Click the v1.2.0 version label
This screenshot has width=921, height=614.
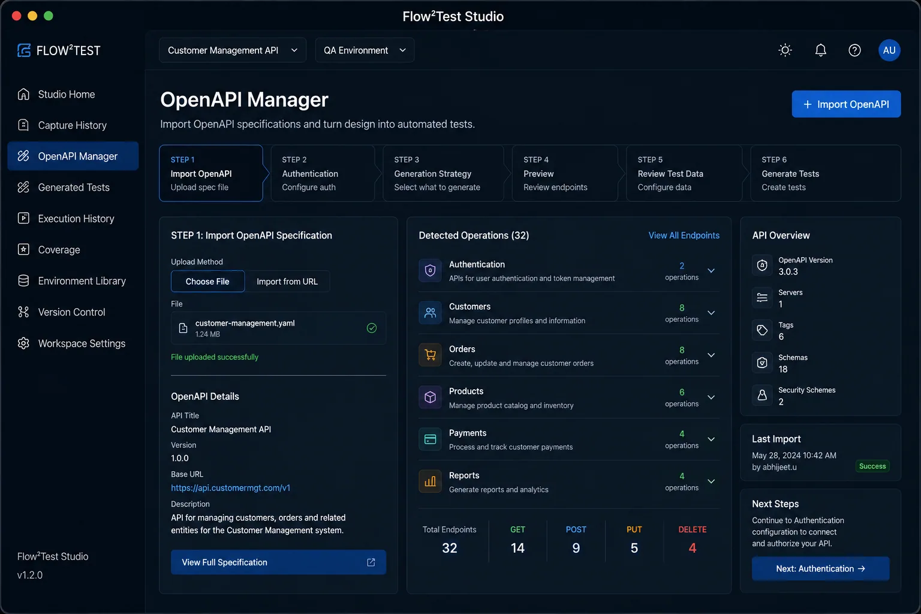(x=30, y=575)
